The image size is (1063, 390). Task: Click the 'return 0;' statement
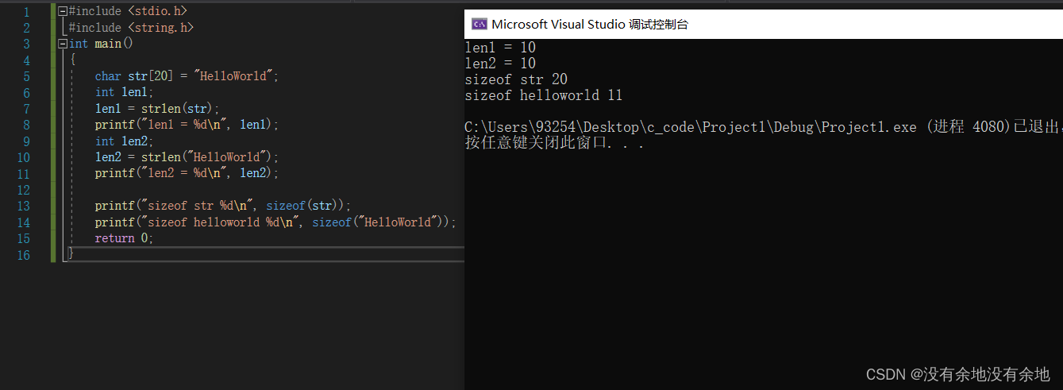pos(124,238)
